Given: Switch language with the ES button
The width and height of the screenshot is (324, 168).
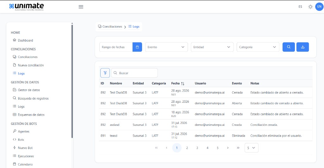Looking at the screenshot, I should click(300, 7).
